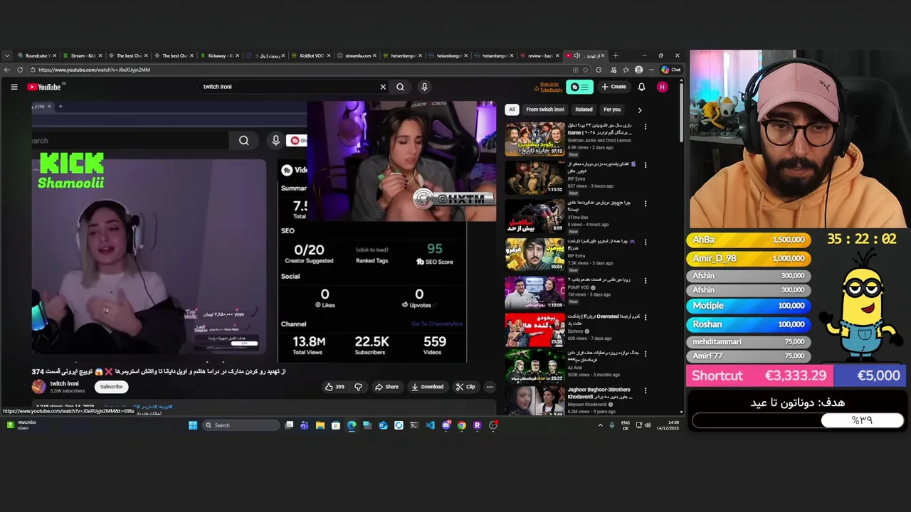Share the video
911x512 pixels.
coord(387,387)
